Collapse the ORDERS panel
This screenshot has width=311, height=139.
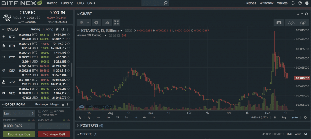78,134
